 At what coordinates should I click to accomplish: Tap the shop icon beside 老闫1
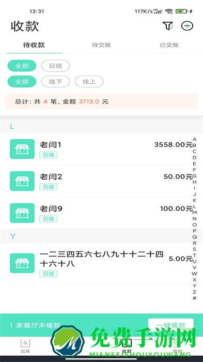(22, 149)
